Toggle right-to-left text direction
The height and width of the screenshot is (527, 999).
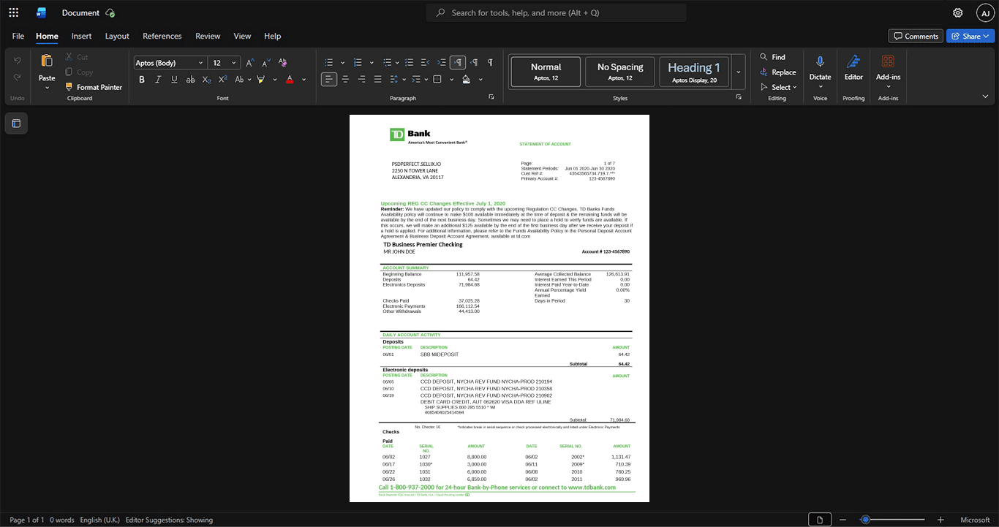tap(475, 62)
